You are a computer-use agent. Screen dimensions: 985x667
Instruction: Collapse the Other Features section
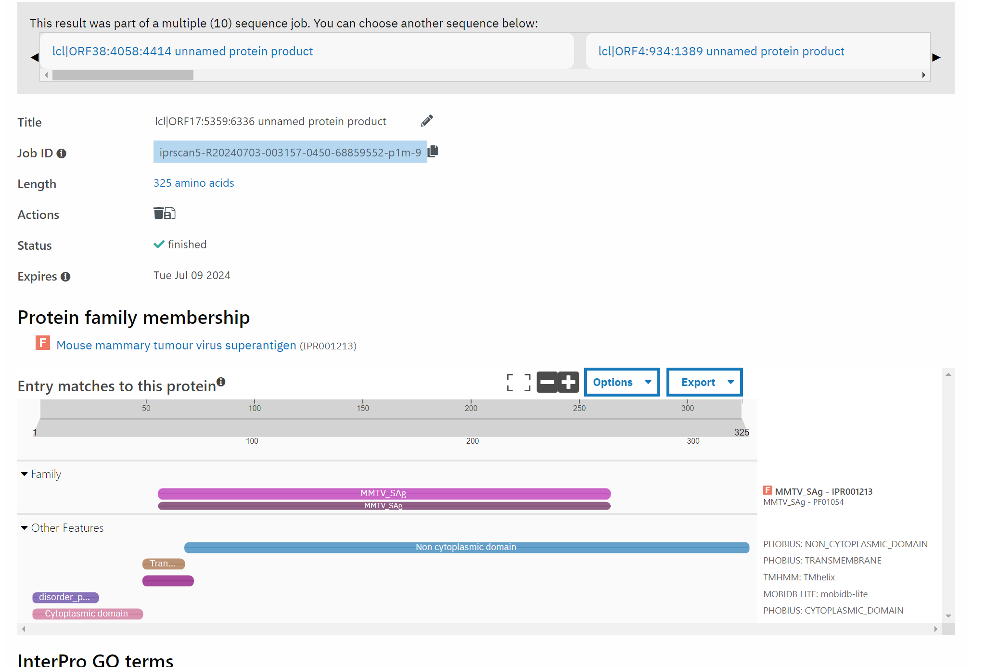pyautogui.click(x=25, y=528)
